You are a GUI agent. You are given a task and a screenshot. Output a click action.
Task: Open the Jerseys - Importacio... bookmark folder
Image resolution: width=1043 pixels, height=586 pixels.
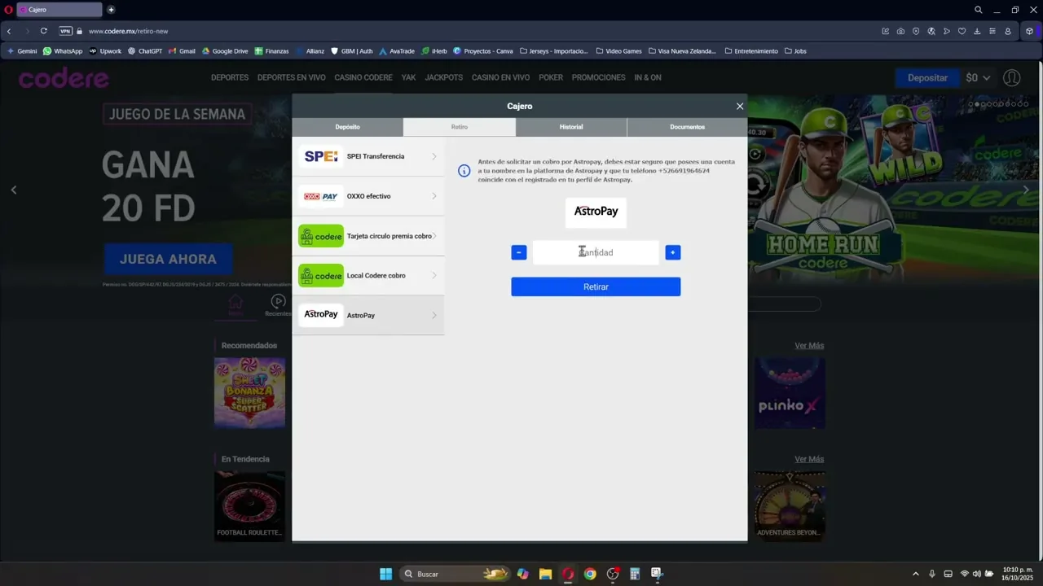553,50
